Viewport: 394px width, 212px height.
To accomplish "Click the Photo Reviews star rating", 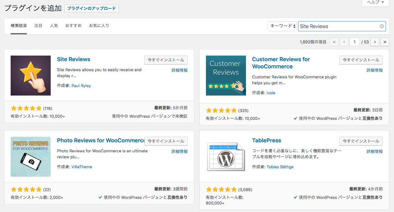I will click(x=26, y=190).
